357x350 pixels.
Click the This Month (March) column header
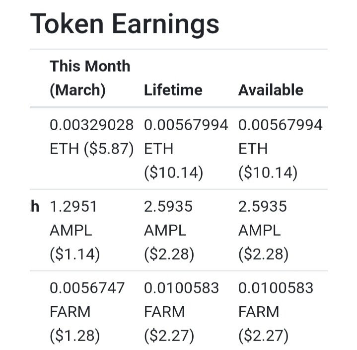coord(90,78)
